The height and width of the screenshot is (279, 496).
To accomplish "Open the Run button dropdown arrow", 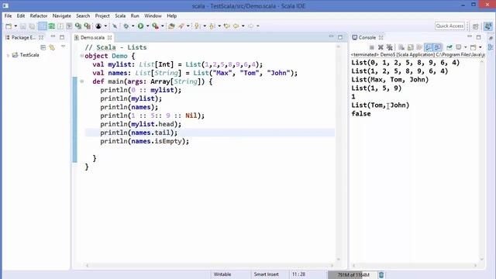I will click(x=147, y=26).
